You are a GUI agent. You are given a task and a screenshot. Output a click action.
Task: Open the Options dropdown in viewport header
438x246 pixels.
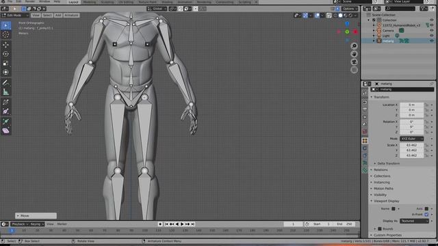pos(350,9)
